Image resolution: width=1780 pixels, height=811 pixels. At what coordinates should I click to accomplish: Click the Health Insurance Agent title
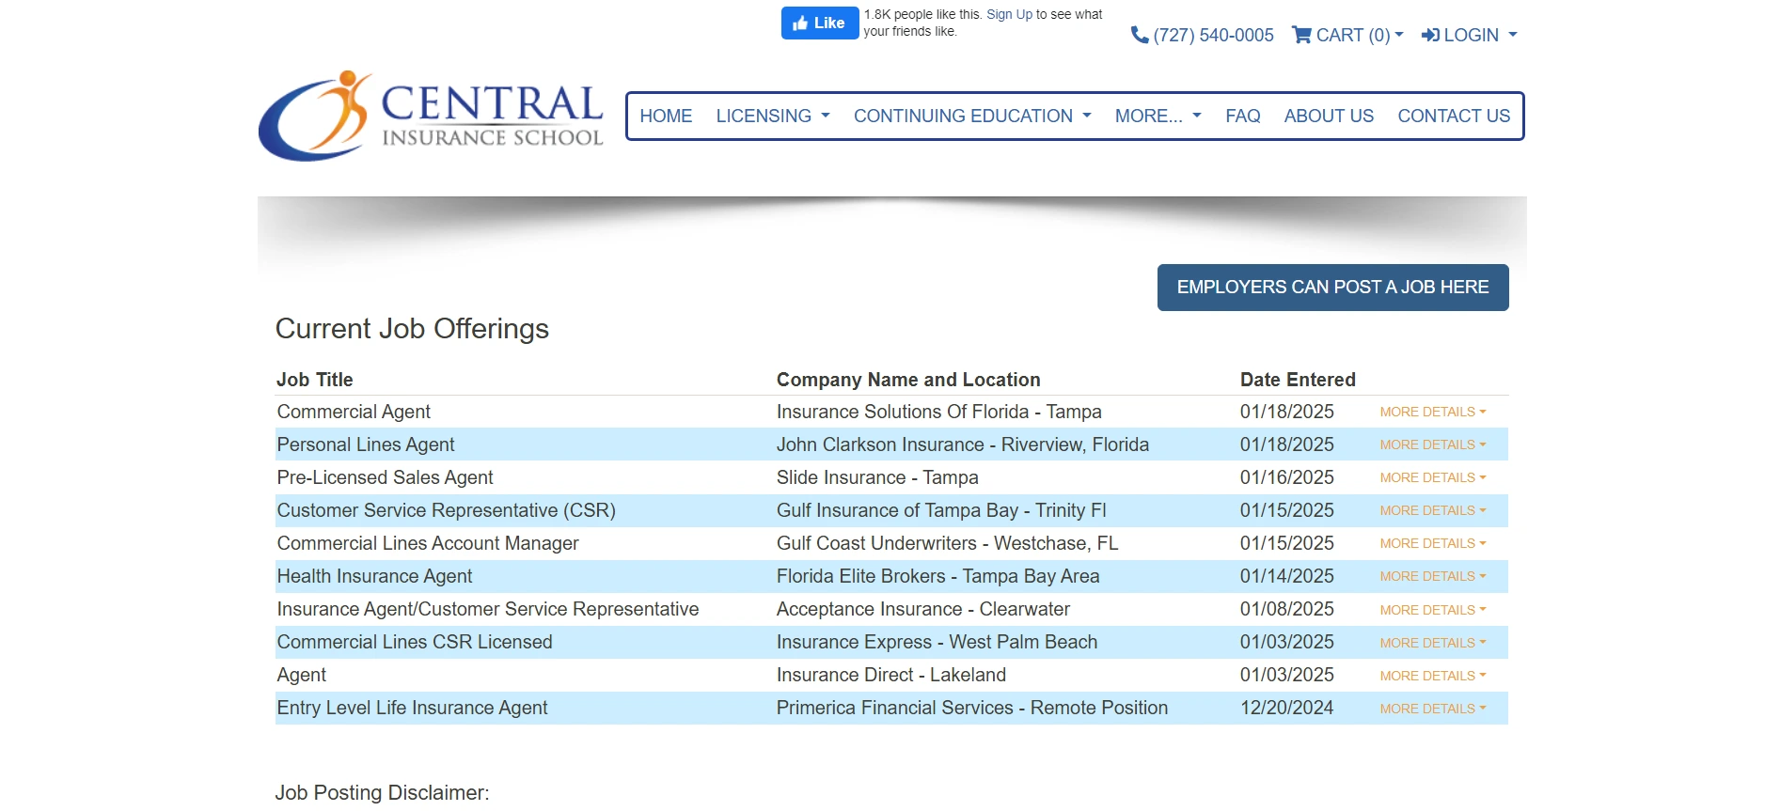(x=374, y=576)
